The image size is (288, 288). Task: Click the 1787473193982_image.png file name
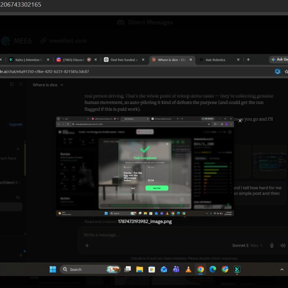[145, 222]
